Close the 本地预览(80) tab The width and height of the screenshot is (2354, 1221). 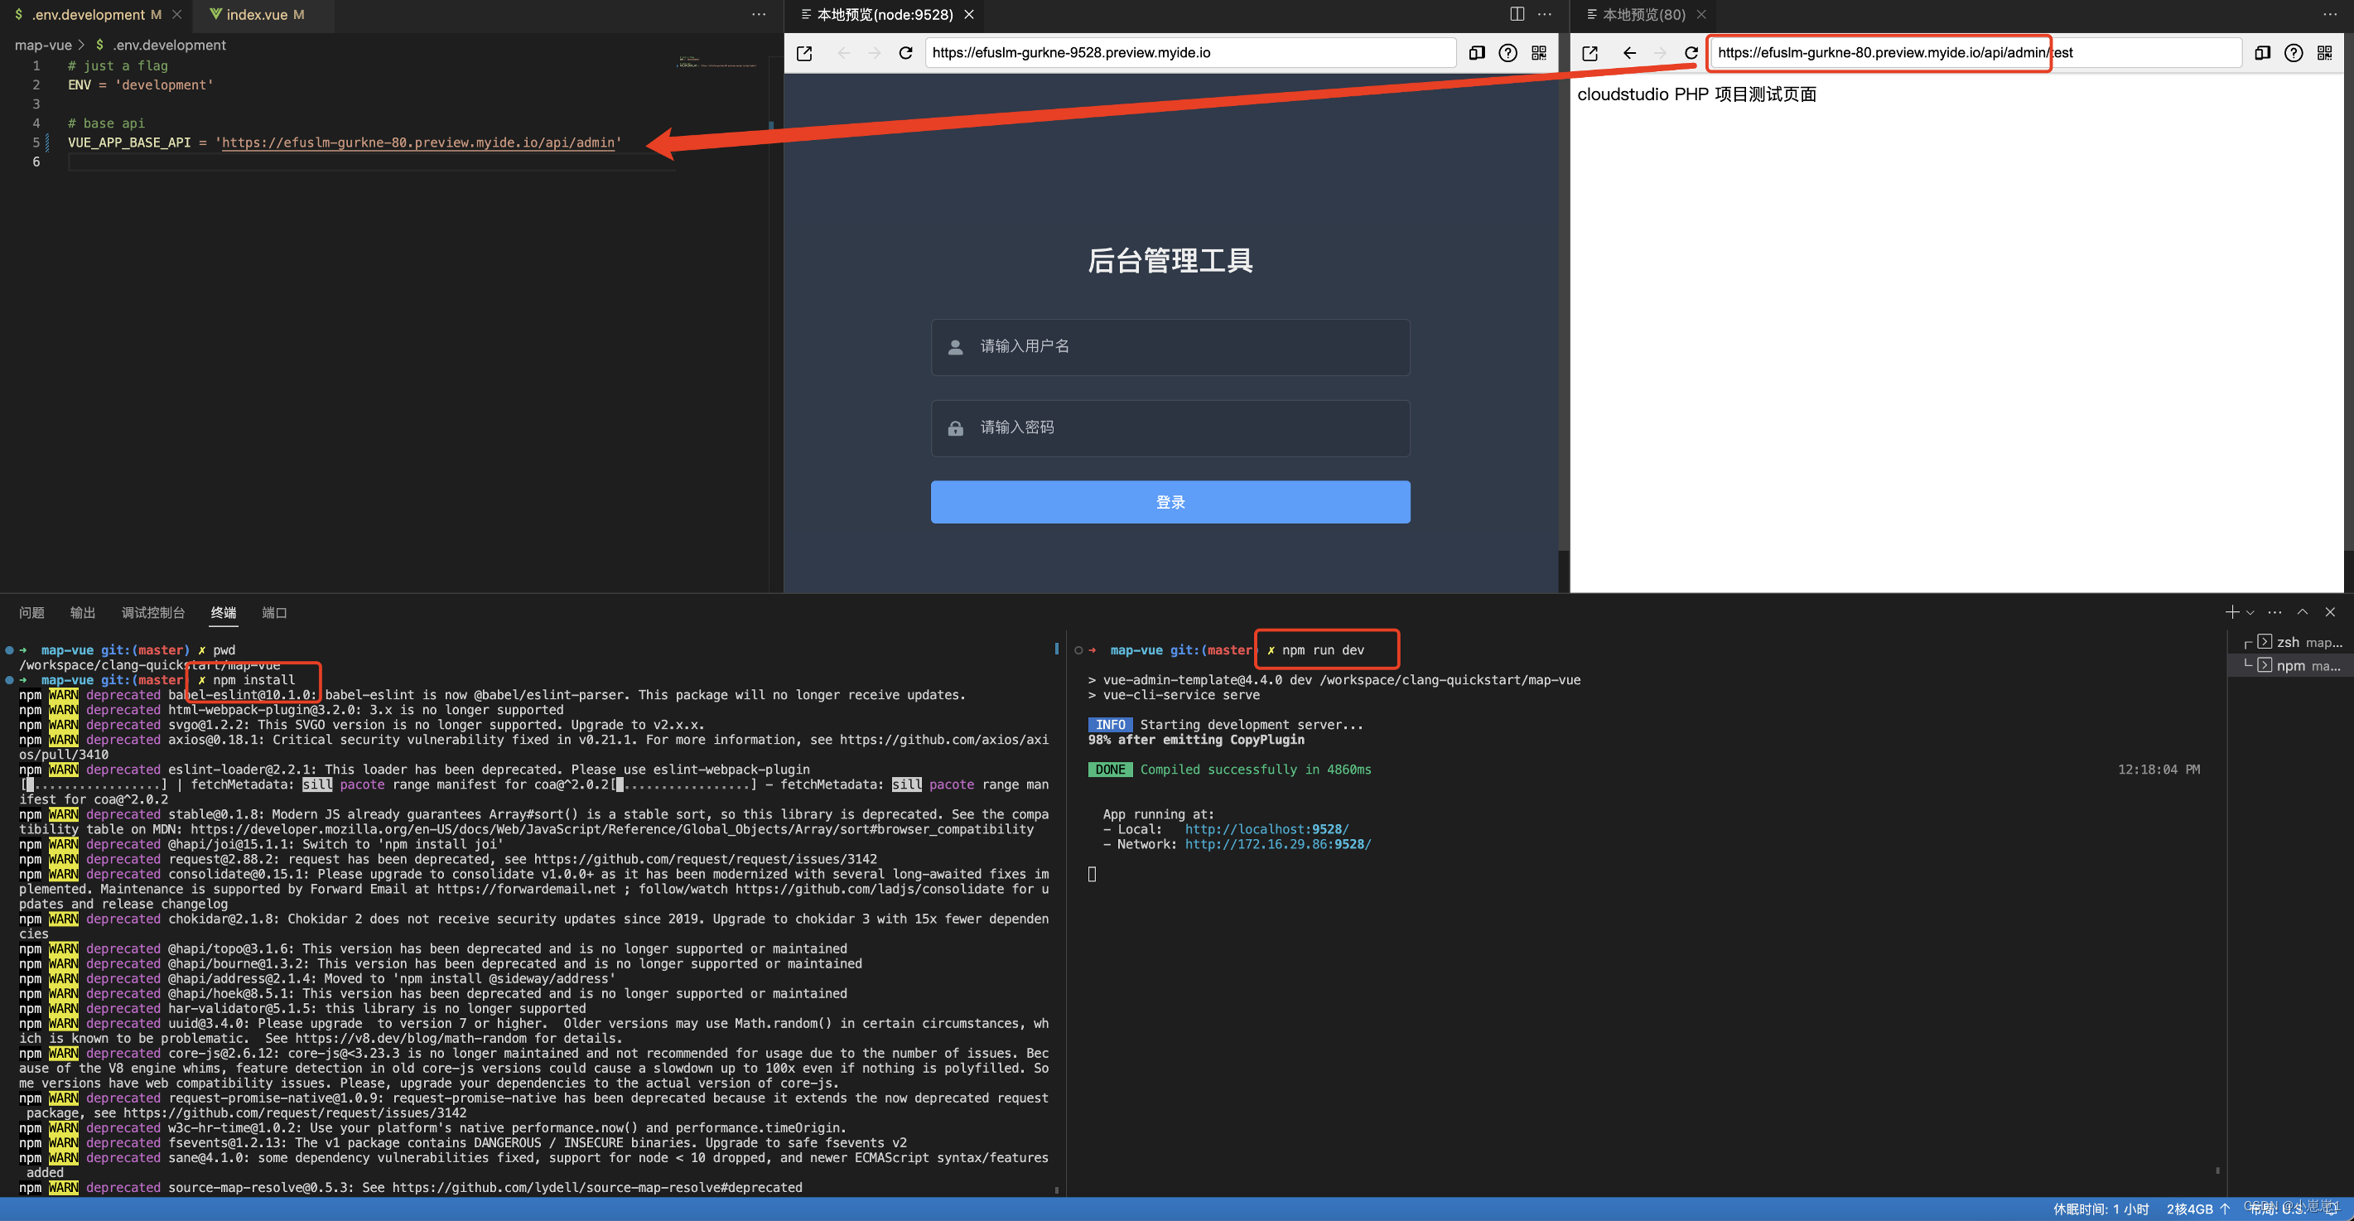(x=1701, y=15)
